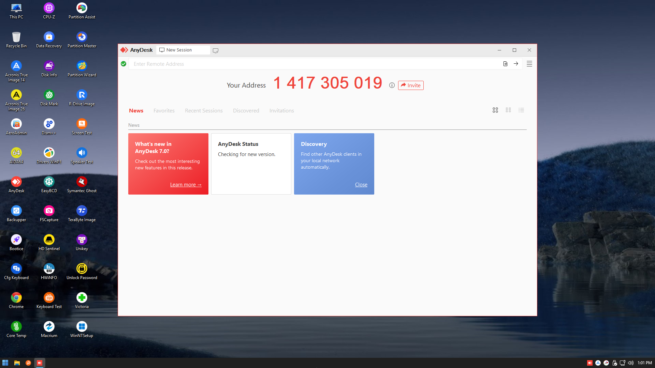Image resolution: width=655 pixels, height=368 pixels.
Task: Click the volume icon in system tray
Action: (631, 363)
